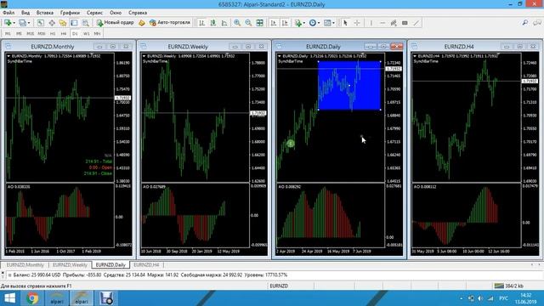Viewport: 544px width, 306px height.
Task: Open the Data Window crosshair-target icon
Action: (52, 23)
